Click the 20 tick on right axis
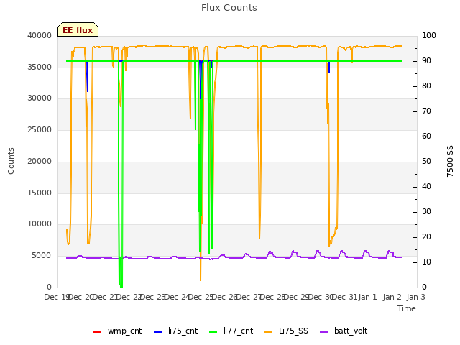460x345 pixels. point(426,236)
